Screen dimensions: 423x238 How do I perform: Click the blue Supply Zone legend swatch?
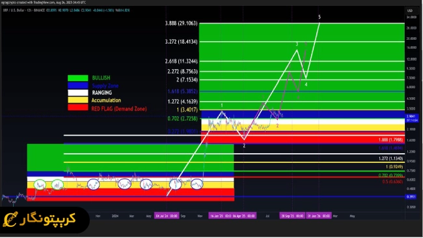(x=77, y=85)
